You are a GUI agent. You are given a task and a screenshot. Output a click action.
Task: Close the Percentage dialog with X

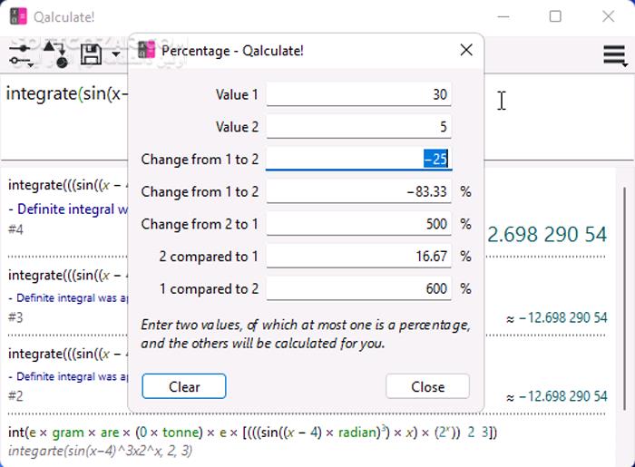pos(466,50)
